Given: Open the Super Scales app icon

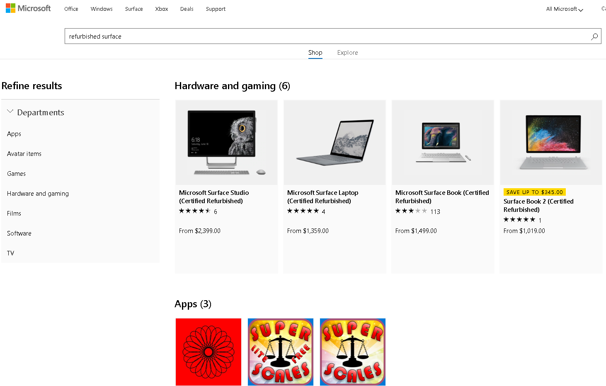Looking at the screenshot, I should [x=353, y=352].
